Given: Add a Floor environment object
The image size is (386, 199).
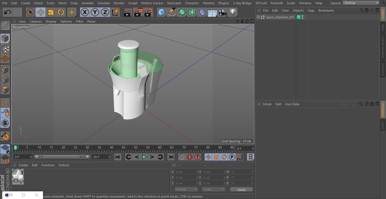Looking at the screenshot, I should 212,12.
